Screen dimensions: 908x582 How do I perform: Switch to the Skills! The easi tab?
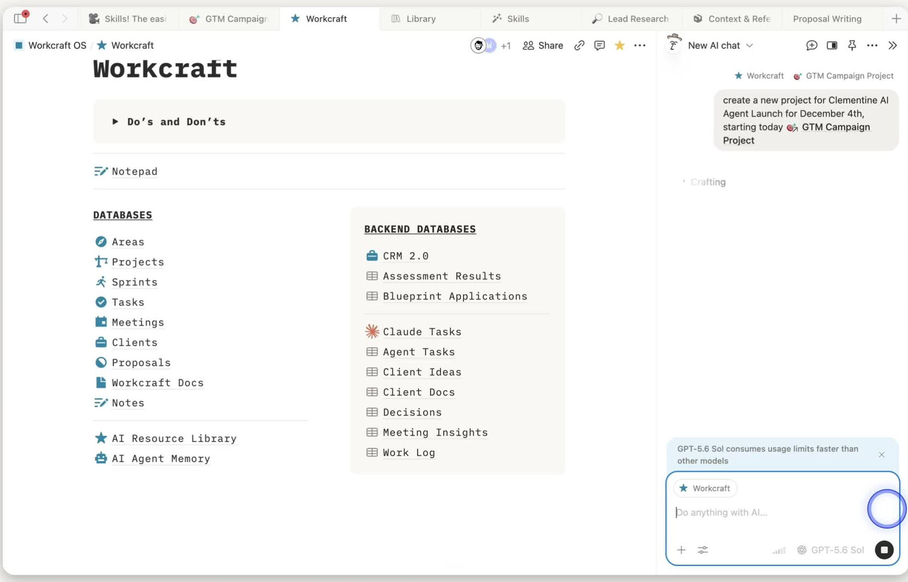[x=128, y=19]
